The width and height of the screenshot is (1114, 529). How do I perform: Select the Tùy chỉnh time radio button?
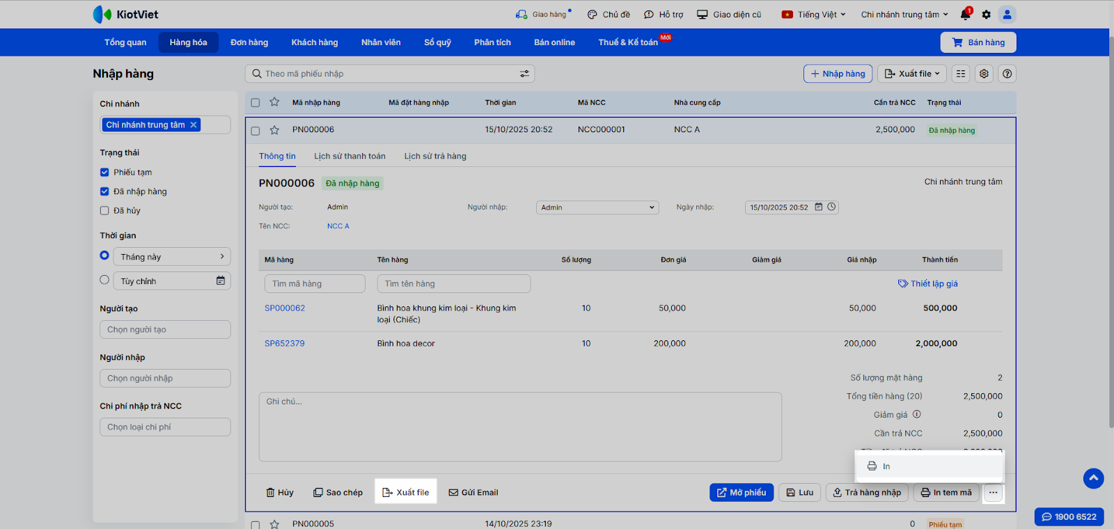[104, 280]
